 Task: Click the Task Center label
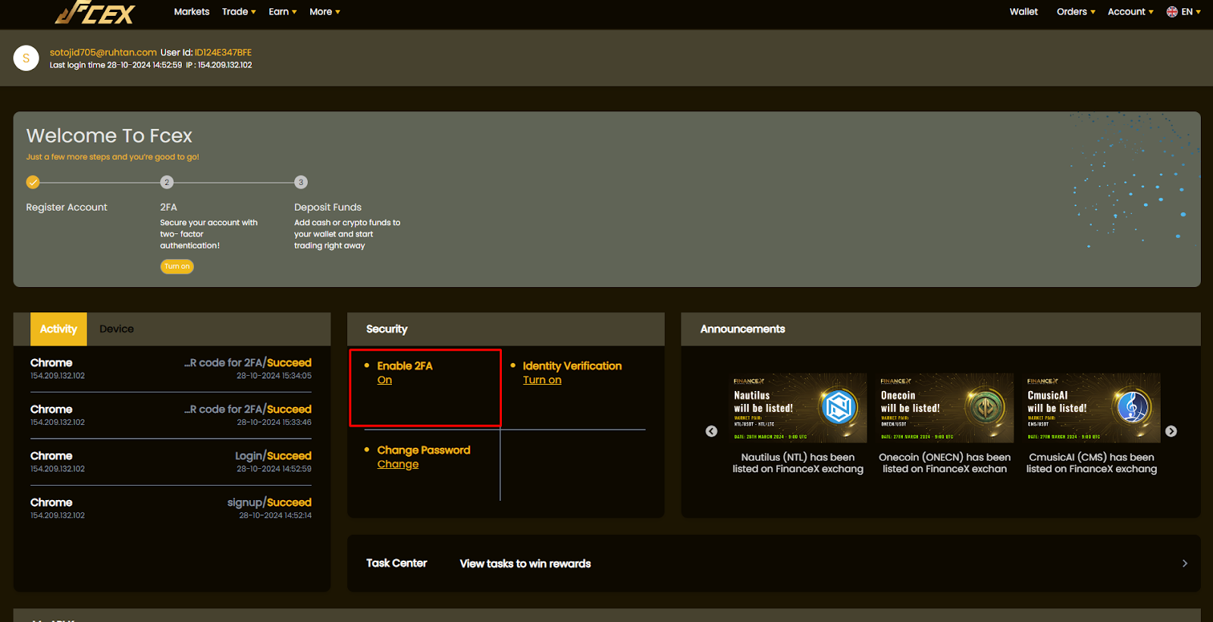396,563
